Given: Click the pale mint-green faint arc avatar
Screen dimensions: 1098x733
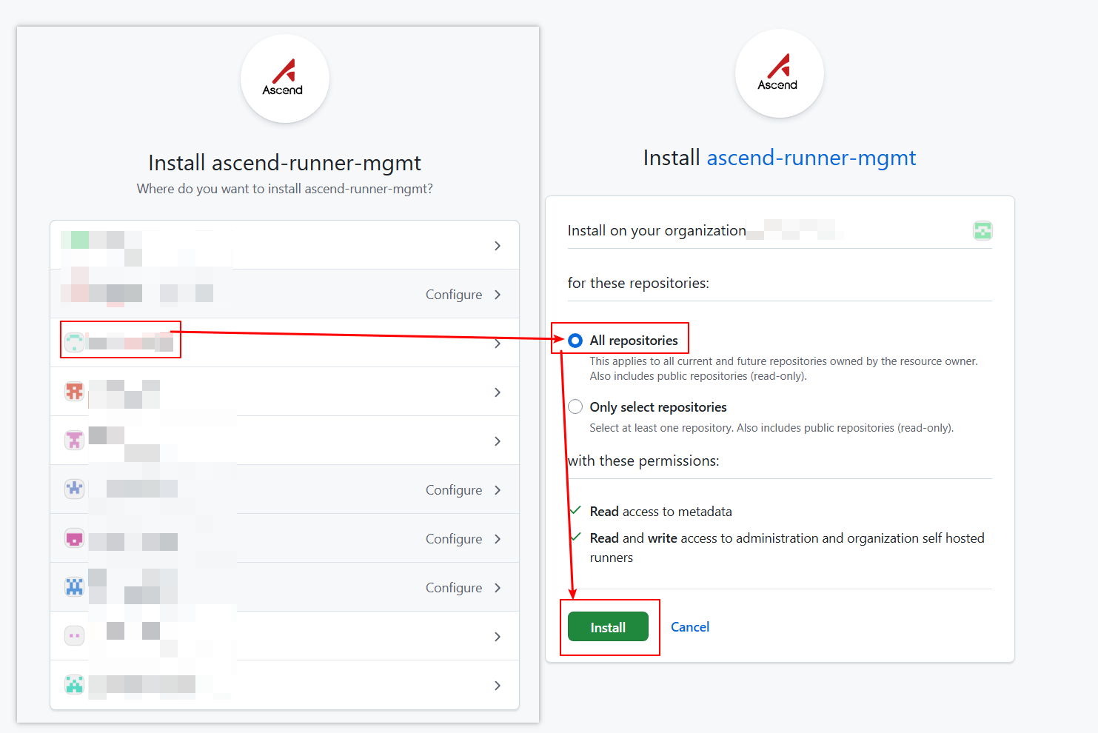Looking at the screenshot, I should [x=75, y=342].
